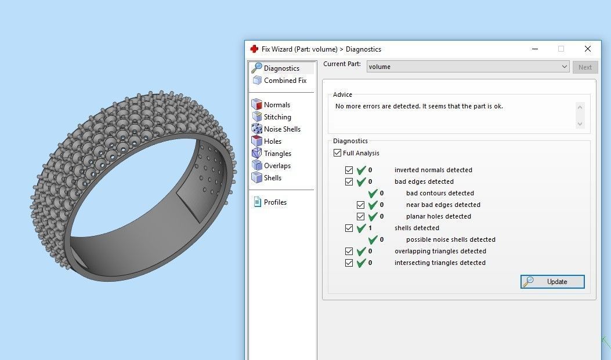Open the Shells page label

pyautogui.click(x=272, y=177)
